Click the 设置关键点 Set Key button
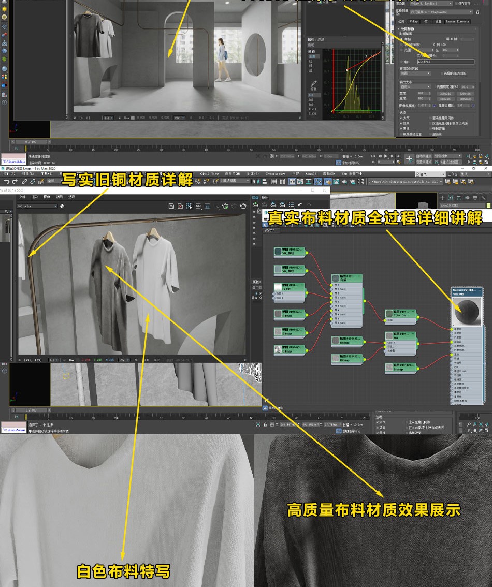 [x=424, y=162]
